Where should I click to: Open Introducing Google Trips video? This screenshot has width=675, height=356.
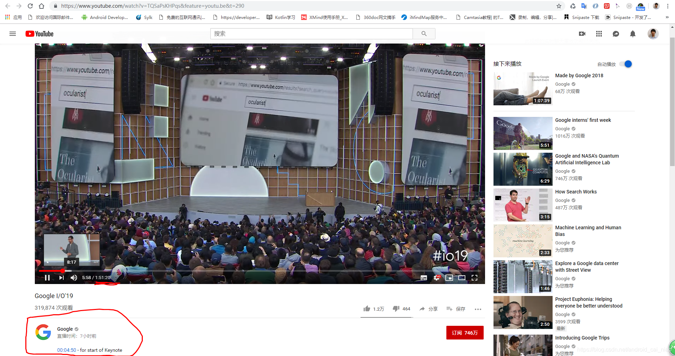point(582,338)
